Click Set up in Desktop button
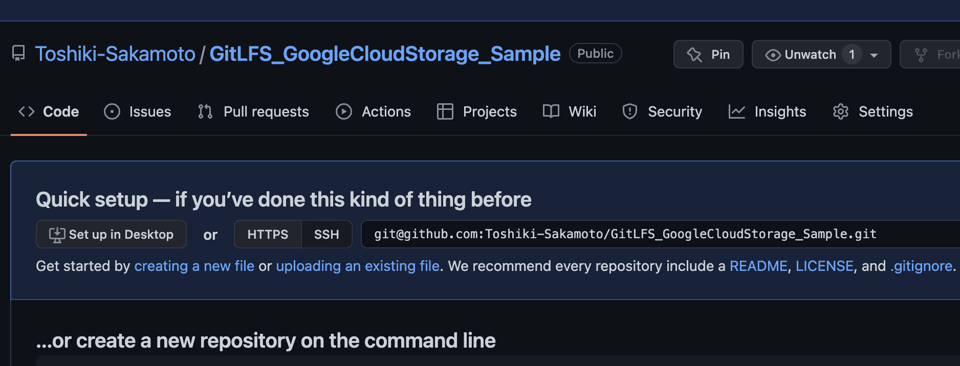Image resolution: width=960 pixels, height=366 pixels. 111,234
